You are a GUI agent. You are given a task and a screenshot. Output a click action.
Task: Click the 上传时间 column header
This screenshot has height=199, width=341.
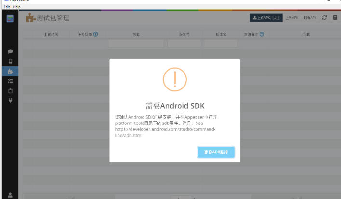[x=51, y=34]
